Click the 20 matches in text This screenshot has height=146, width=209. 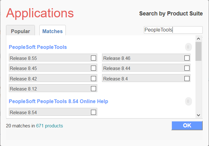tap(20, 126)
